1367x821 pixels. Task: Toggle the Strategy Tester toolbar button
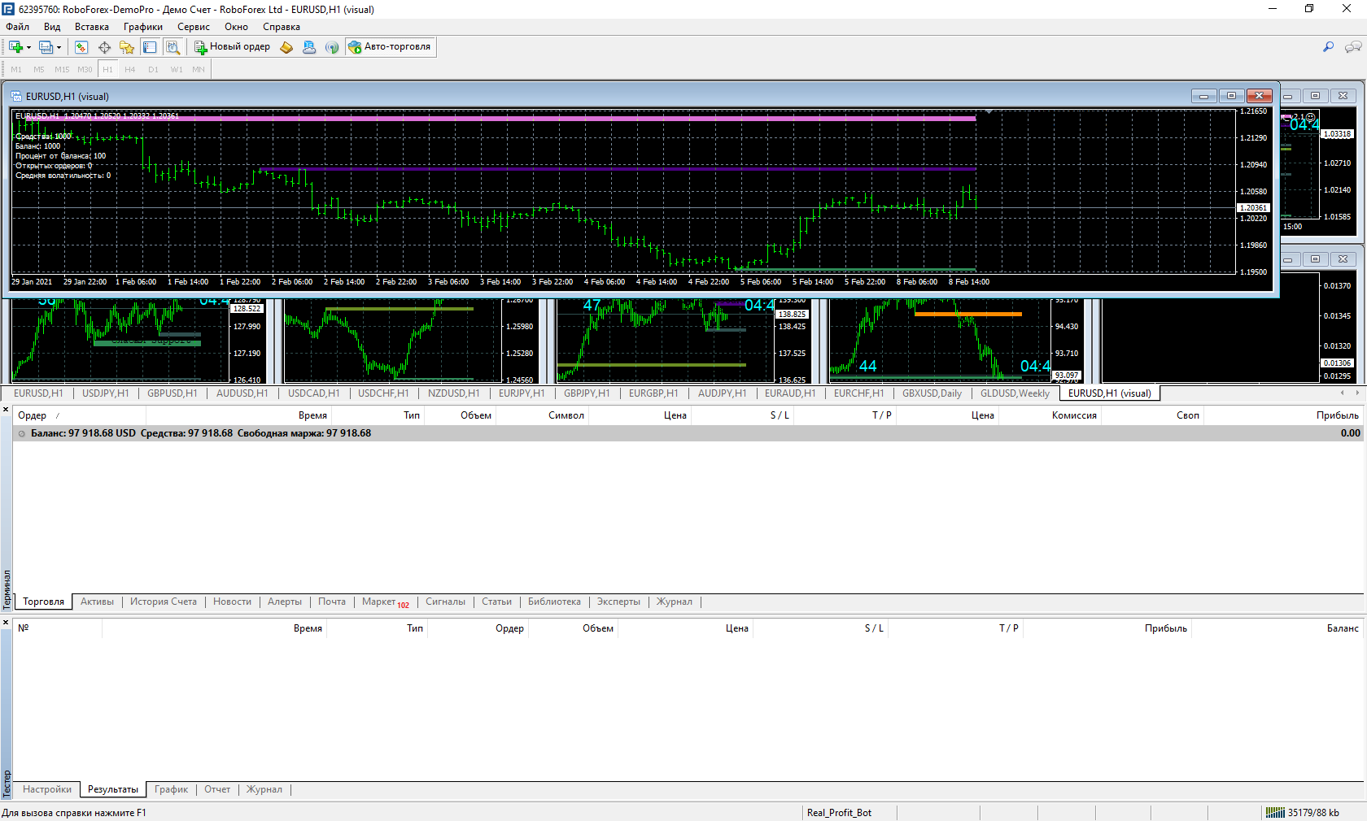click(x=173, y=47)
